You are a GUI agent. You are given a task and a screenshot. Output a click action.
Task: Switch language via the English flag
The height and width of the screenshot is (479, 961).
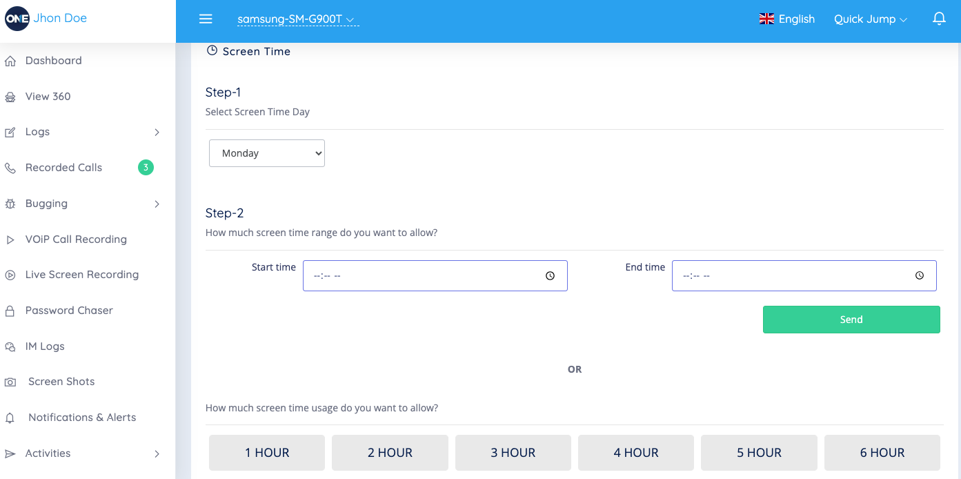pyautogui.click(x=766, y=19)
